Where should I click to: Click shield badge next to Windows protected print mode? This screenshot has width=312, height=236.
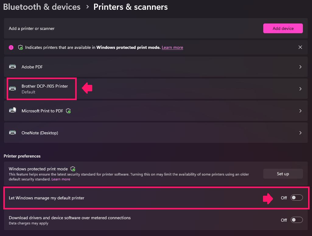[x=73, y=169]
